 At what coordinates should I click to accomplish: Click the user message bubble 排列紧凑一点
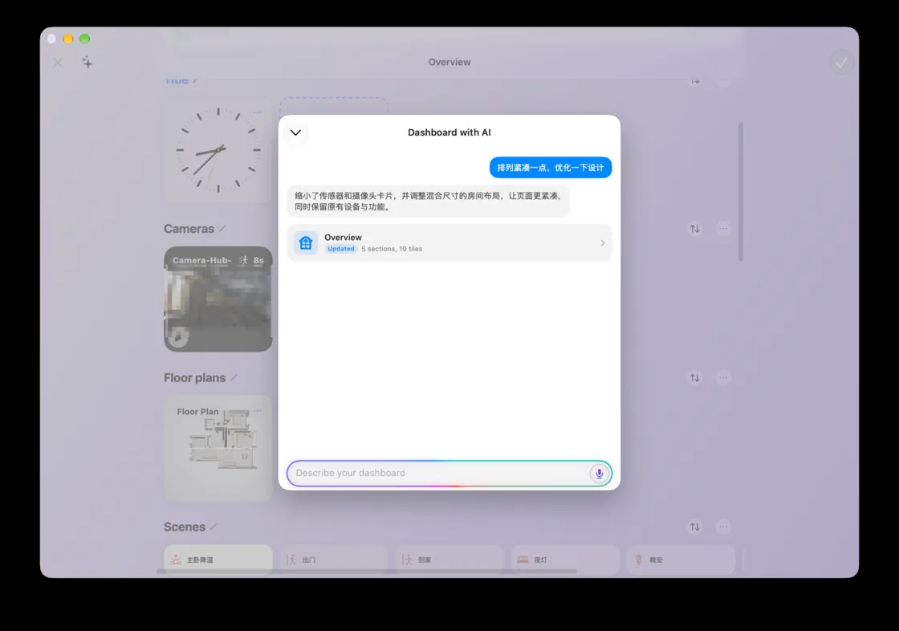(551, 168)
